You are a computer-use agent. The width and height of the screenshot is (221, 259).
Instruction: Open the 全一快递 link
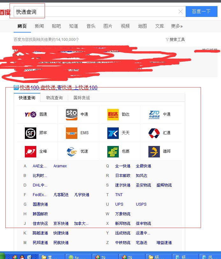coord(123,166)
